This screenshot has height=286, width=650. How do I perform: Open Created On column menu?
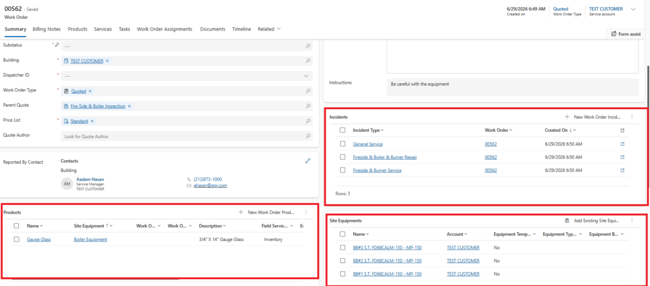pos(560,130)
